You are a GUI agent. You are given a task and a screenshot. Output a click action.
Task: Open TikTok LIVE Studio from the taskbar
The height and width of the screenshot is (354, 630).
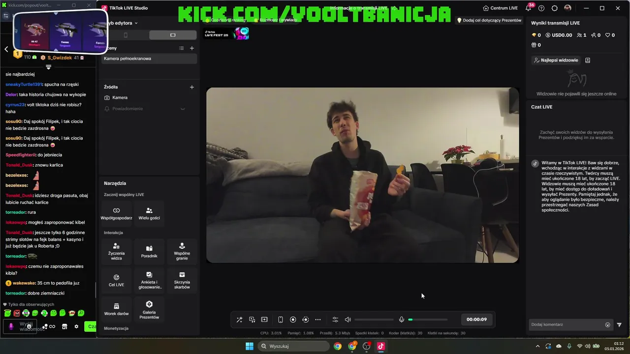click(380, 346)
